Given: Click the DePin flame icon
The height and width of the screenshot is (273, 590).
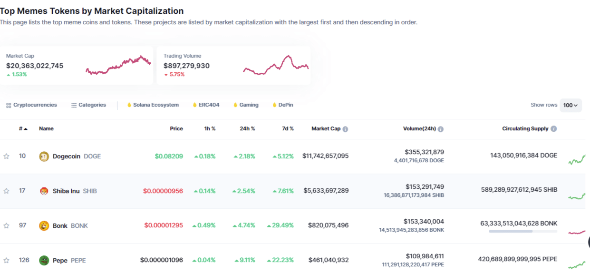Looking at the screenshot, I should pyautogui.click(x=274, y=105).
